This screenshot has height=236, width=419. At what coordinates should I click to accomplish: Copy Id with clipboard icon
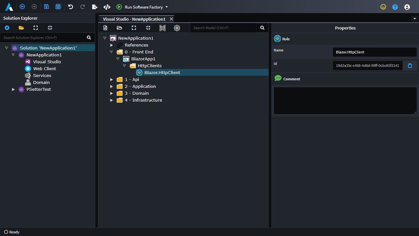[410, 66]
